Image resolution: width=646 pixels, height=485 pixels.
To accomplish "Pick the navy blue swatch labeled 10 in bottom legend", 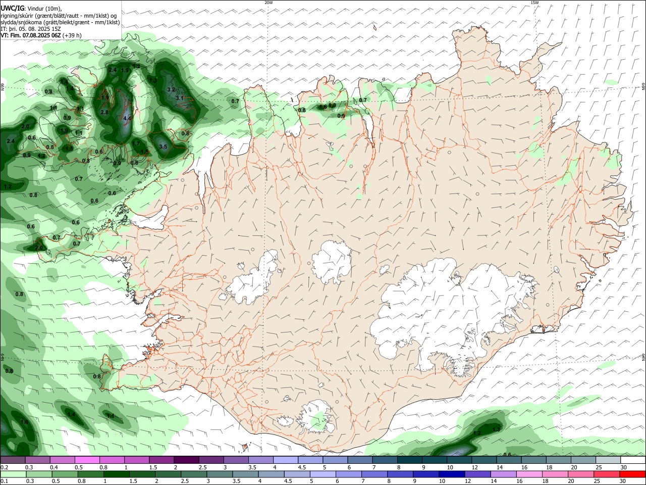I will pyautogui.click(x=451, y=474).
